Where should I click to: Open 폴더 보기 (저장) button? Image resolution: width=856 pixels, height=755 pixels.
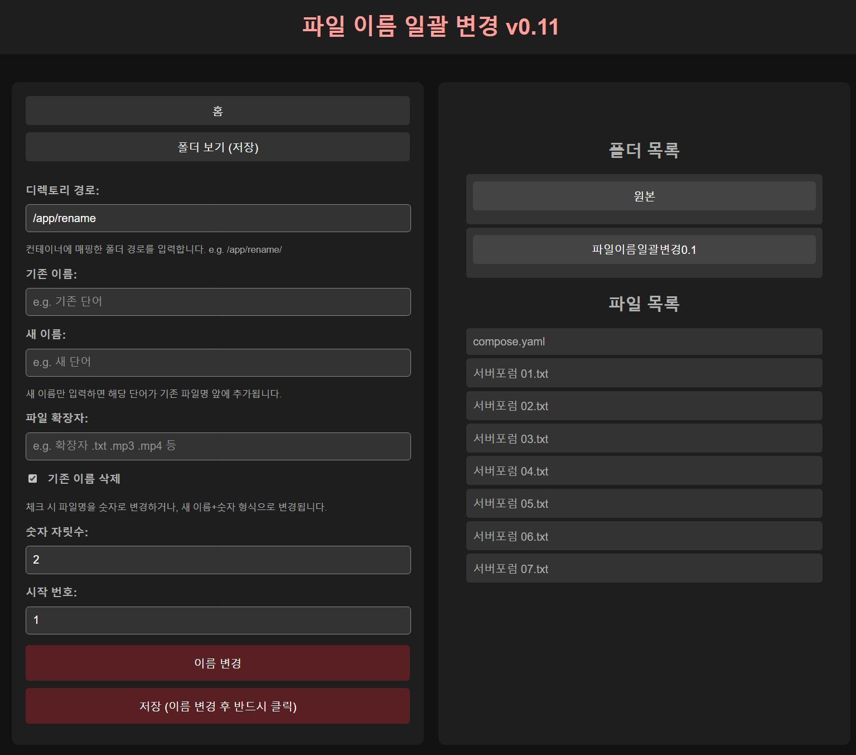coord(217,147)
